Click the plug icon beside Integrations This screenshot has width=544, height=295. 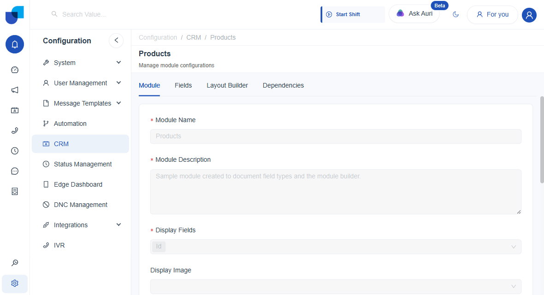tap(46, 225)
